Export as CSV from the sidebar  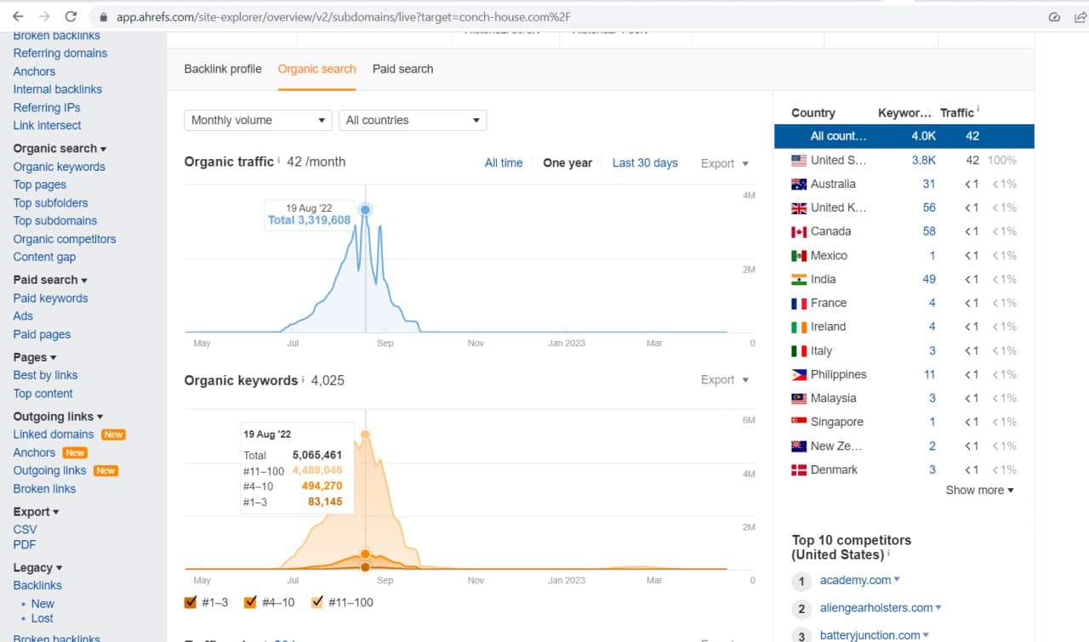click(25, 529)
